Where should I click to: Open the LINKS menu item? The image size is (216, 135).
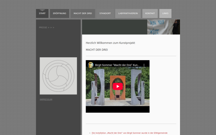[165, 14]
